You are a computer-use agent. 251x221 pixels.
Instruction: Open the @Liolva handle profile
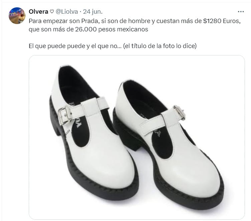(67, 12)
